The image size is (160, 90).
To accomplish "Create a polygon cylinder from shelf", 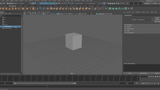I will pyautogui.click(x=6, y=8).
